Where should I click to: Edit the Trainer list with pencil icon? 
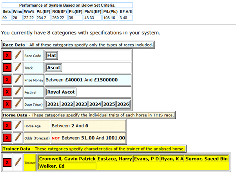click(18, 163)
